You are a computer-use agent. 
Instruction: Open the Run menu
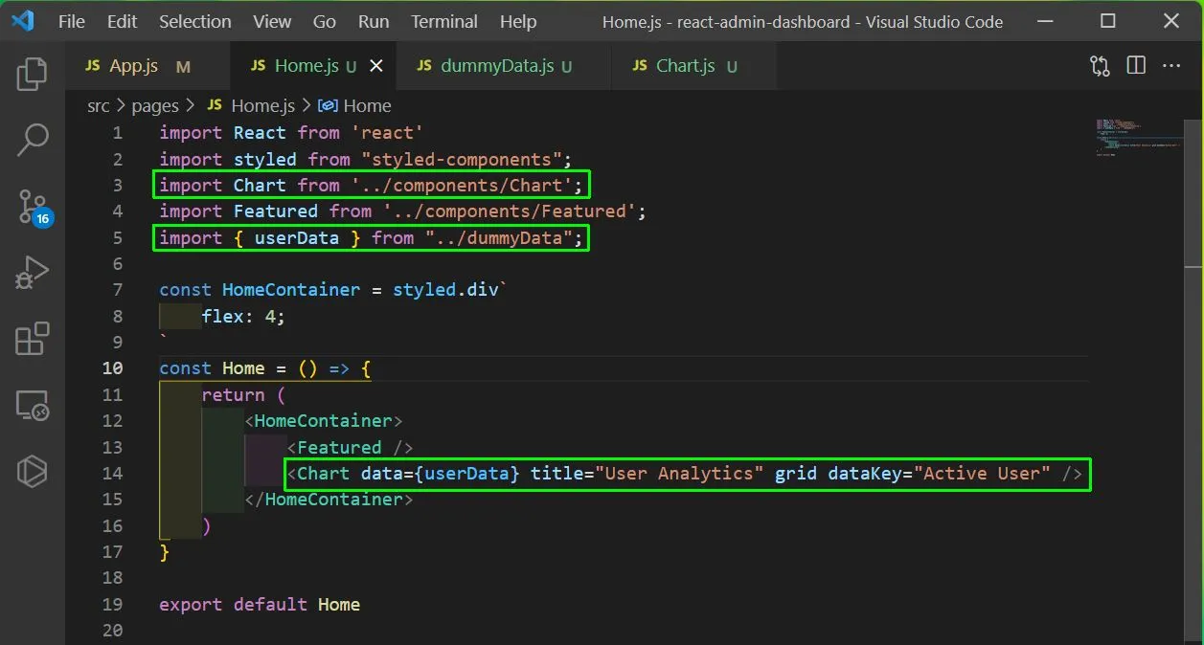(374, 21)
